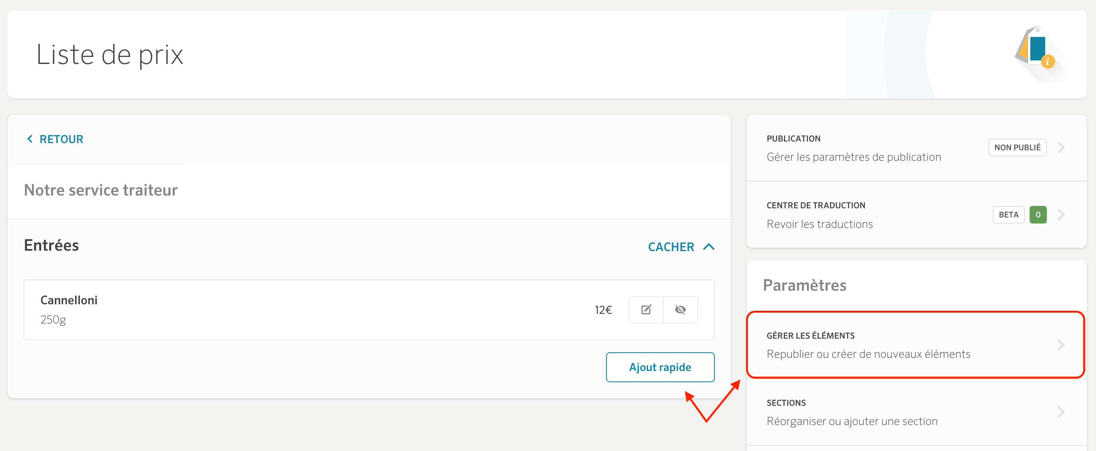
Task: Open the CENTRE DE TRADUCTION entry
Action: [916, 215]
